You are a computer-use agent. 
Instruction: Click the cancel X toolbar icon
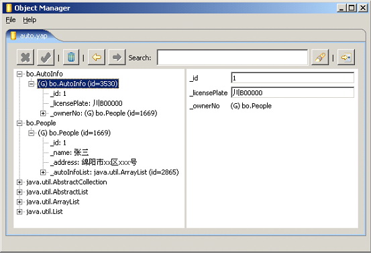(x=25, y=57)
